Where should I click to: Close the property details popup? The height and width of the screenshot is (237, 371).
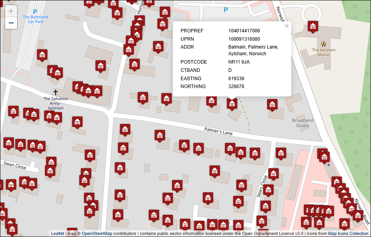coord(287,26)
